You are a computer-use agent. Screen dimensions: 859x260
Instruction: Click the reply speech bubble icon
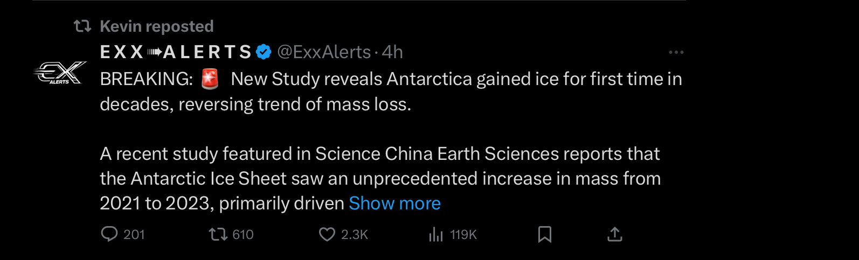click(109, 234)
